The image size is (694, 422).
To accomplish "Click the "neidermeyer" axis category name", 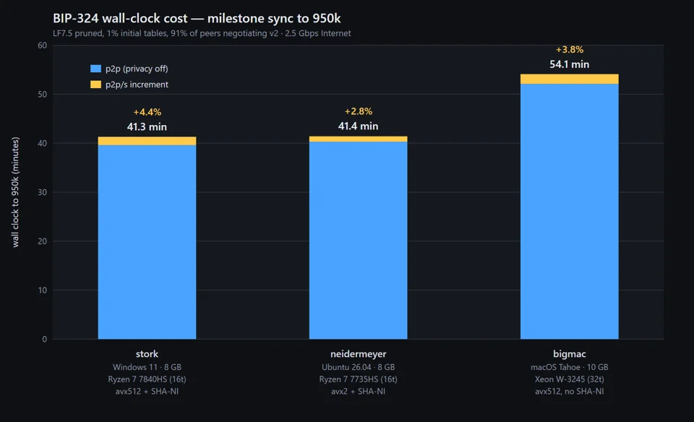I will pyautogui.click(x=358, y=354).
